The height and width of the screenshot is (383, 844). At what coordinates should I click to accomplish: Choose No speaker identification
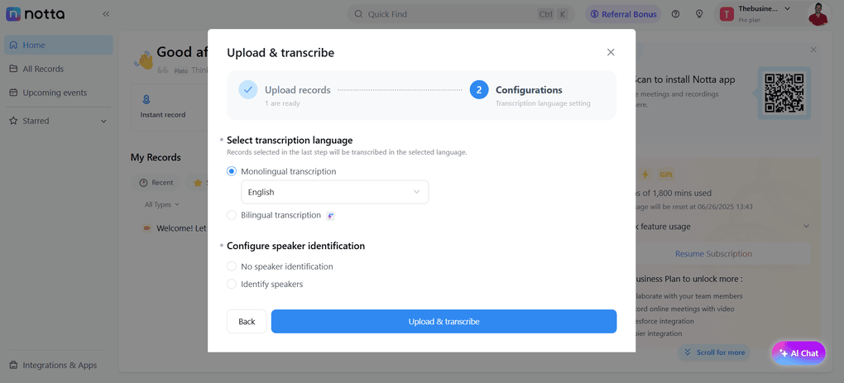[232, 266]
